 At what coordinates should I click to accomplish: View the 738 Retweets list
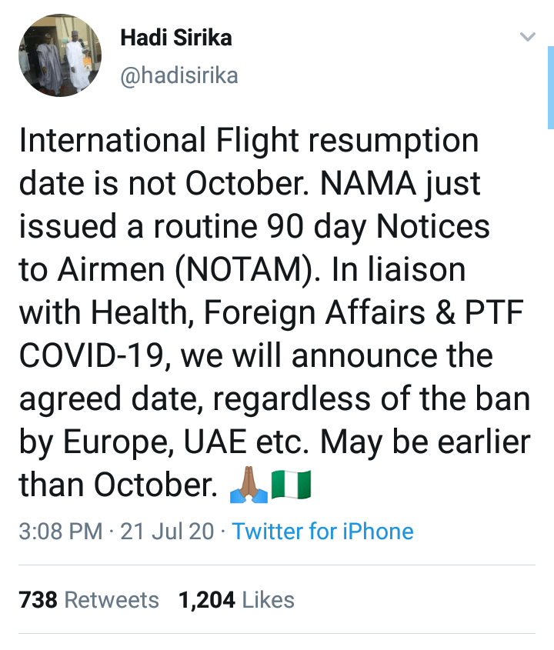[88, 600]
